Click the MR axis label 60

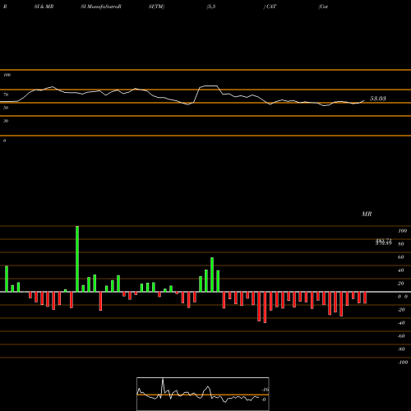coord(401,257)
